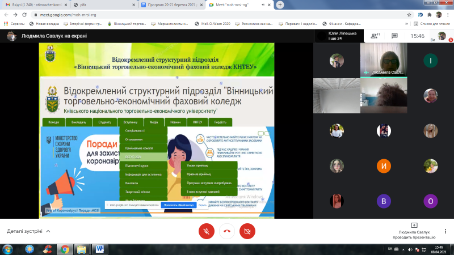This screenshot has width=454, height=255.
Task: Switch the UK keyboard language indicator
Action: coord(390,249)
